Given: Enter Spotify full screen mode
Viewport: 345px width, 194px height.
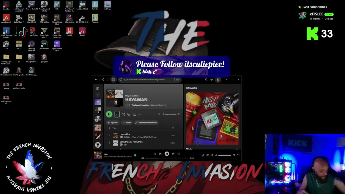Looking at the screenshot, I should pos(238,155).
